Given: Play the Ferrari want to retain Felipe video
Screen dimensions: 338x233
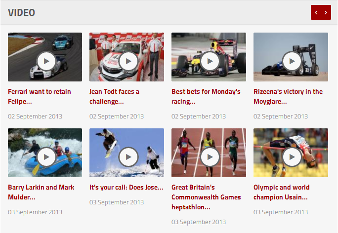Looking at the screenshot, I should [46, 61].
